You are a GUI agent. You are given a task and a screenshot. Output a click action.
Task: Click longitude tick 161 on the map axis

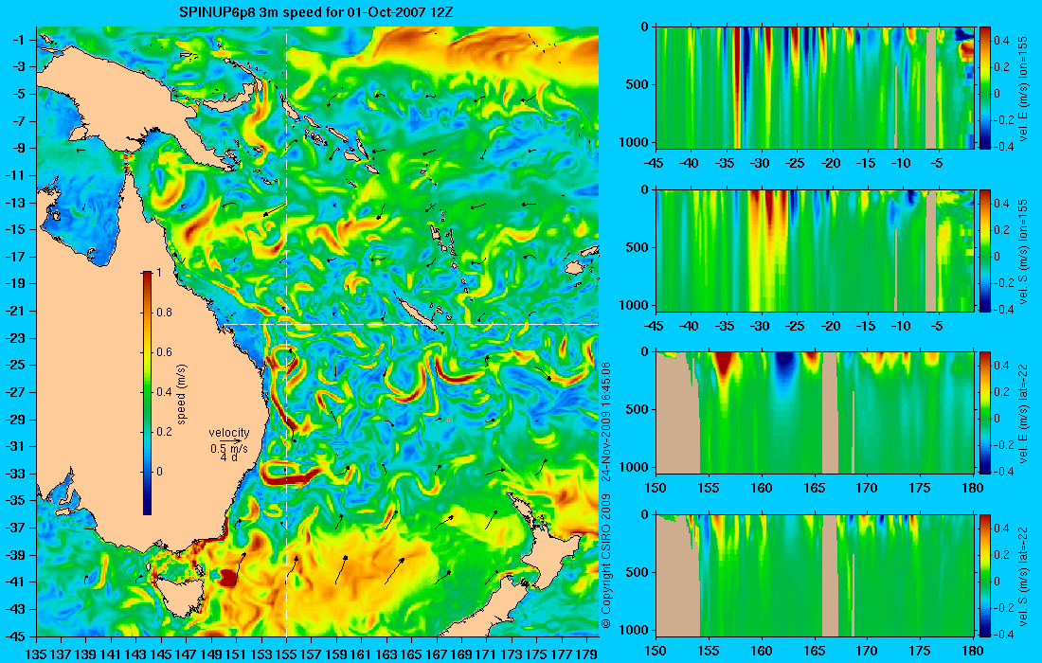pyautogui.click(x=362, y=654)
